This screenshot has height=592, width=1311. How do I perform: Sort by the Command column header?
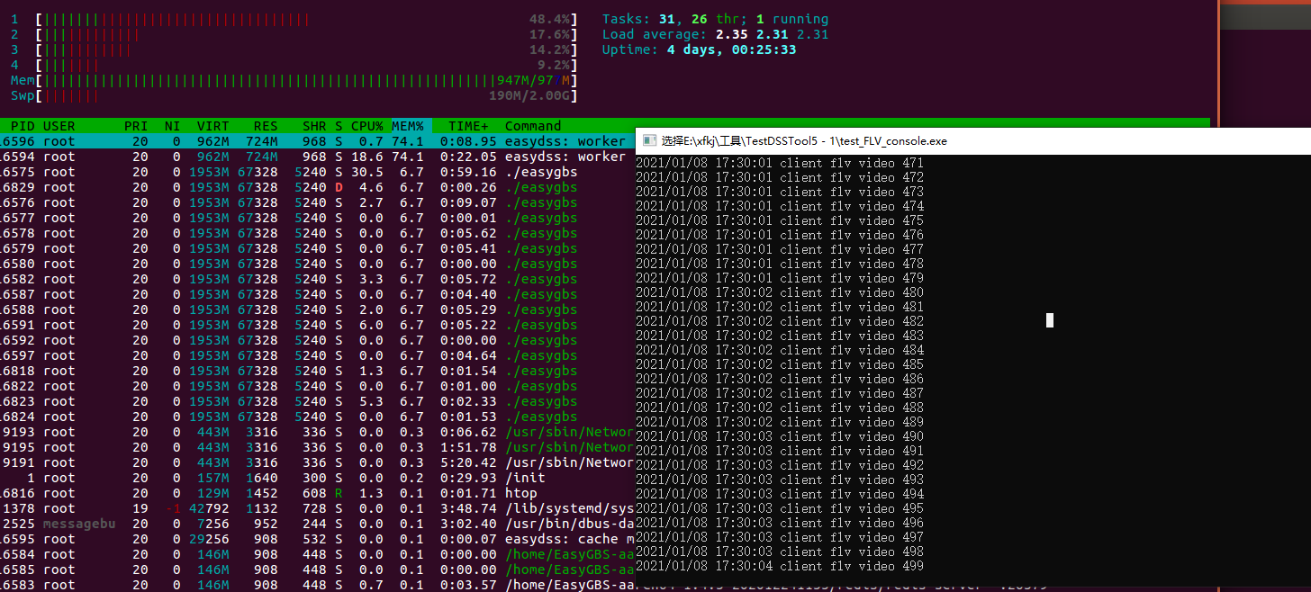click(x=533, y=126)
